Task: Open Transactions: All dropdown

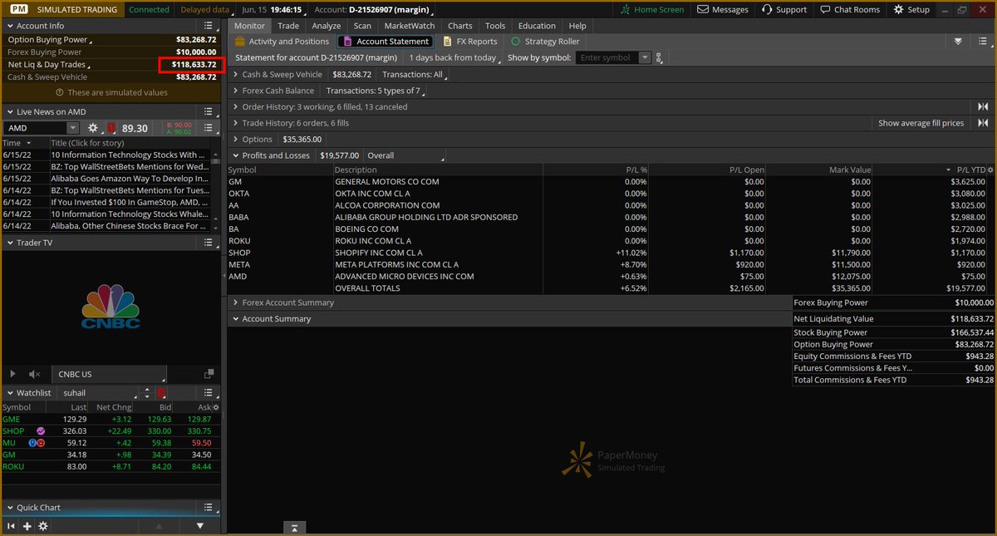Action: click(415, 74)
